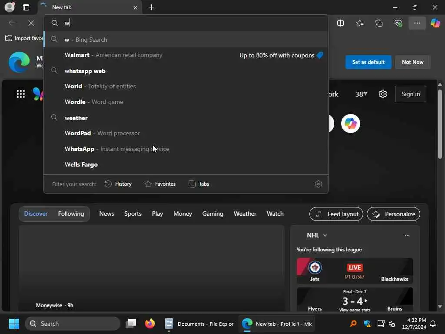The width and height of the screenshot is (445, 334).
Task: Filter suggestions by Tabs
Action: [x=199, y=184]
